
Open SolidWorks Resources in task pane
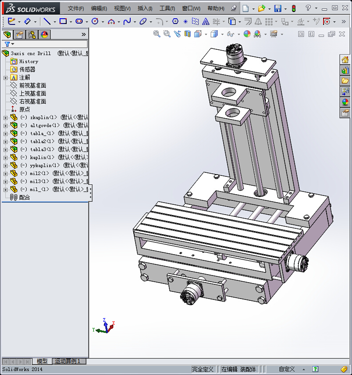345,60
